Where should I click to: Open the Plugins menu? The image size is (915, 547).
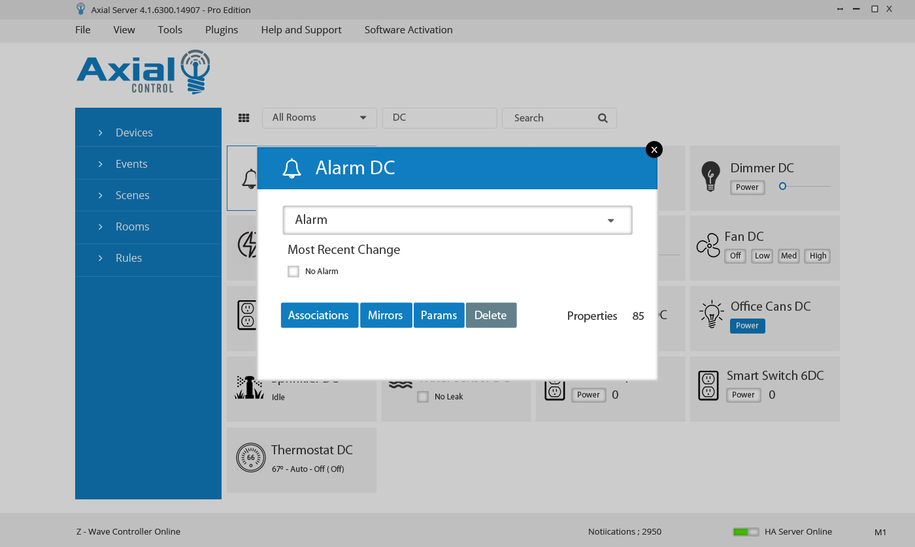point(222,30)
